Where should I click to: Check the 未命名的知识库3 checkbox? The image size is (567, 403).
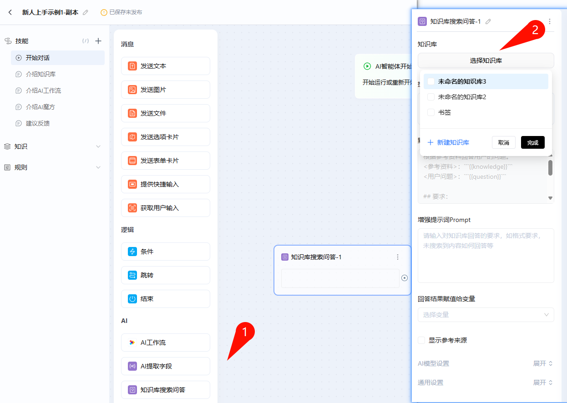(431, 81)
